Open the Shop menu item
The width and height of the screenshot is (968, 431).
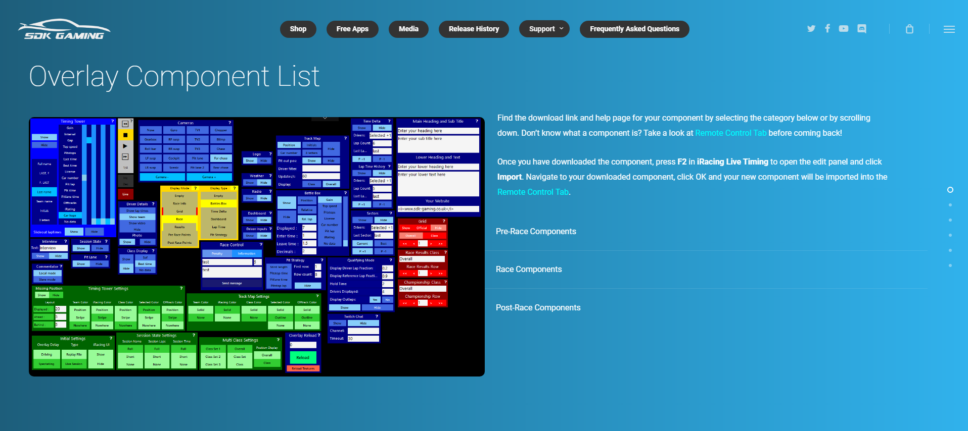[x=298, y=29]
